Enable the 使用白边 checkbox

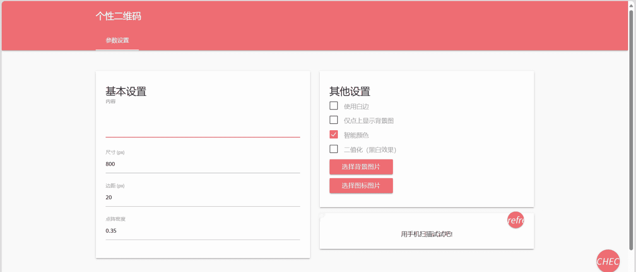334,106
